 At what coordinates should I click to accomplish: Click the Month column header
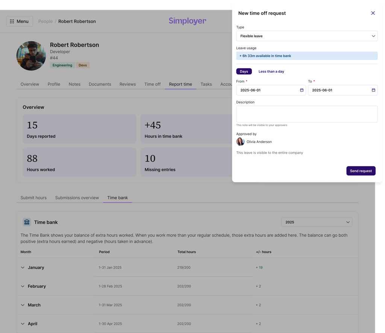point(26,252)
